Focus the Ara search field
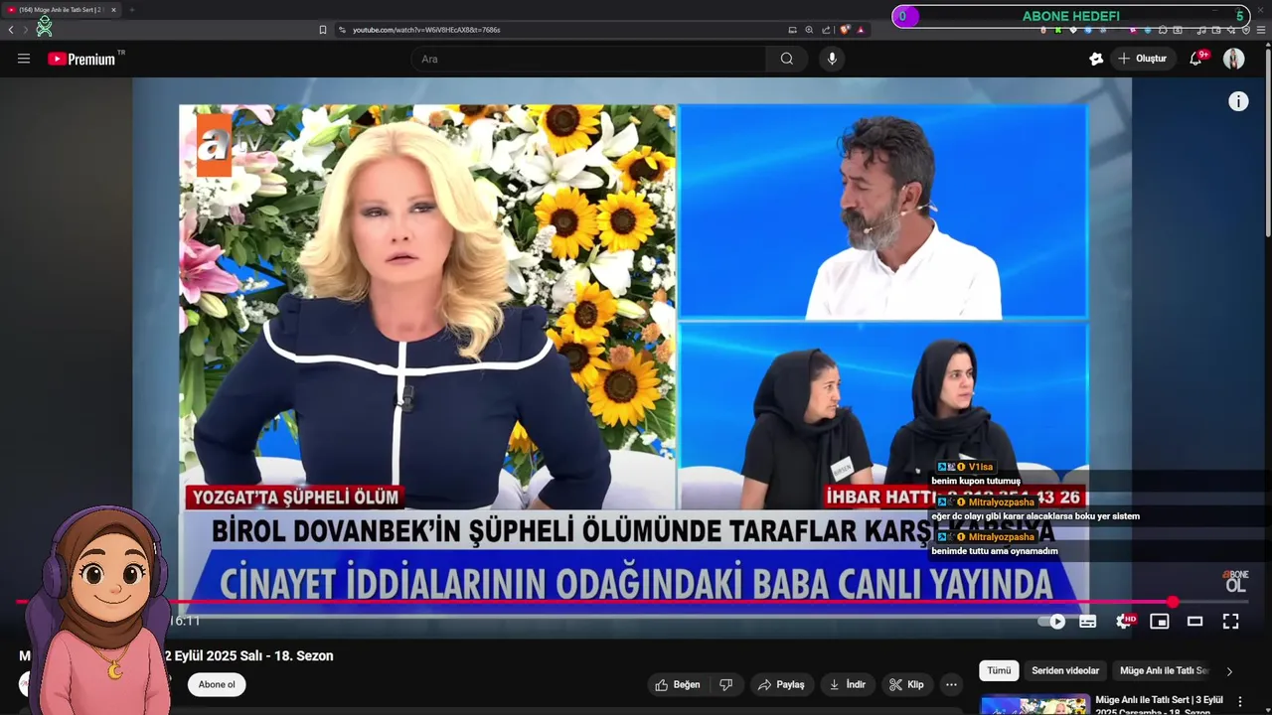 pos(590,59)
